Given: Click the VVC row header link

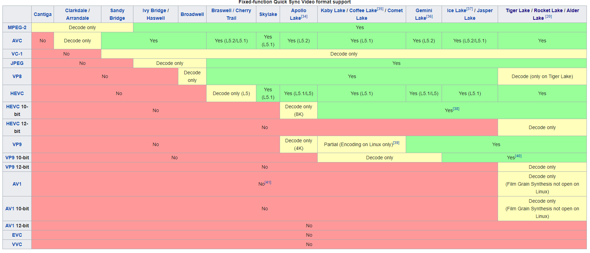Looking at the screenshot, I should (17, 244).
